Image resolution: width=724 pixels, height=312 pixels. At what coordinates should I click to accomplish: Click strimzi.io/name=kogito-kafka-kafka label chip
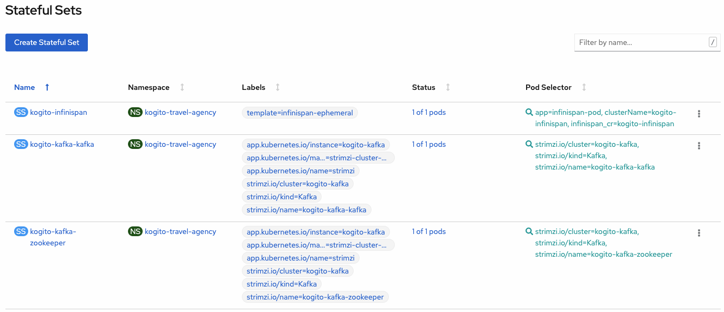tap(306, 210)
